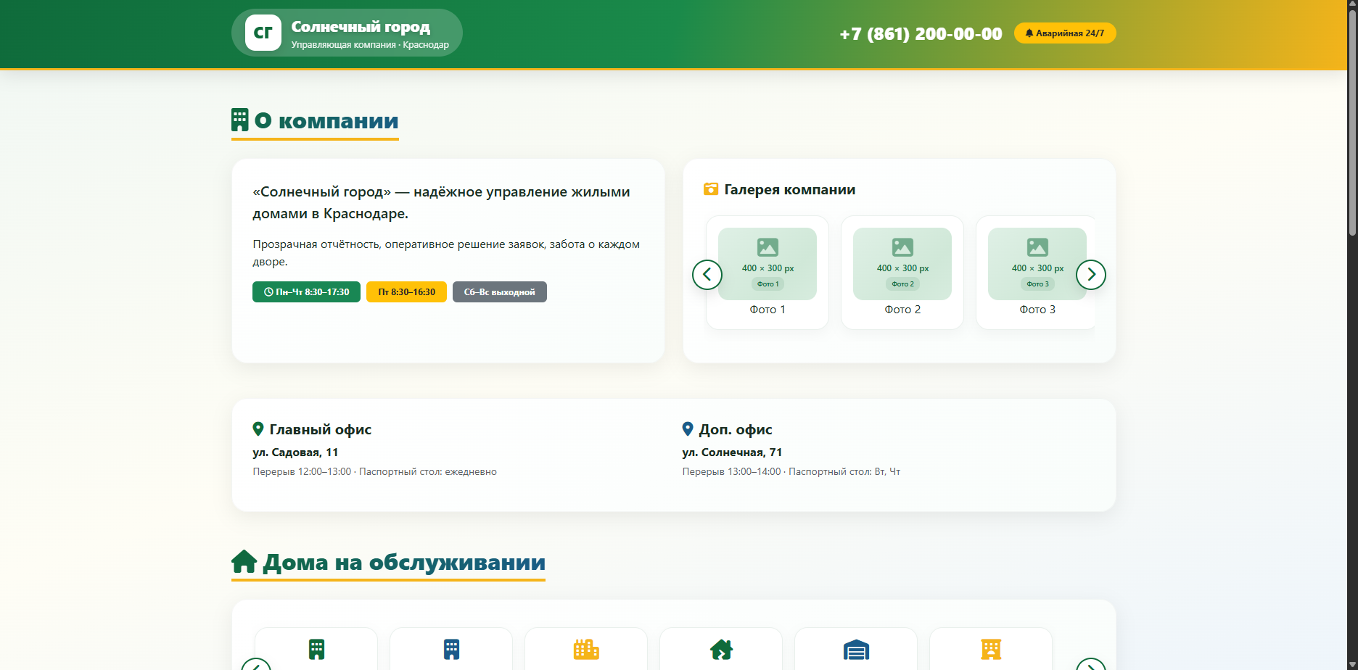Click the clock icon in the Пн–Чт badge
Image resolution: width=1358 pixels, height=670 pixels.
268,292
